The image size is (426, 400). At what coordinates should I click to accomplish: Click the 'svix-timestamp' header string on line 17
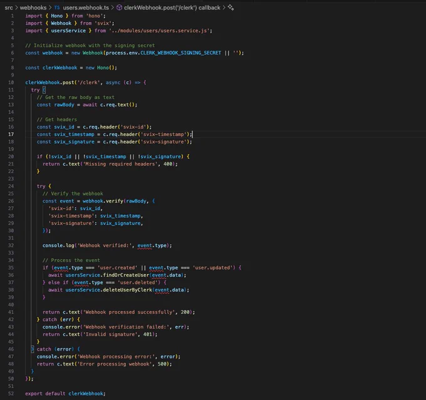pyautogui.click(x=164, y=134)
